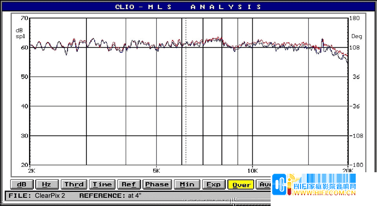Click the CLIO MLS Analysis title bar
Viewport: 377px width, 206px height.
[188, 7]
